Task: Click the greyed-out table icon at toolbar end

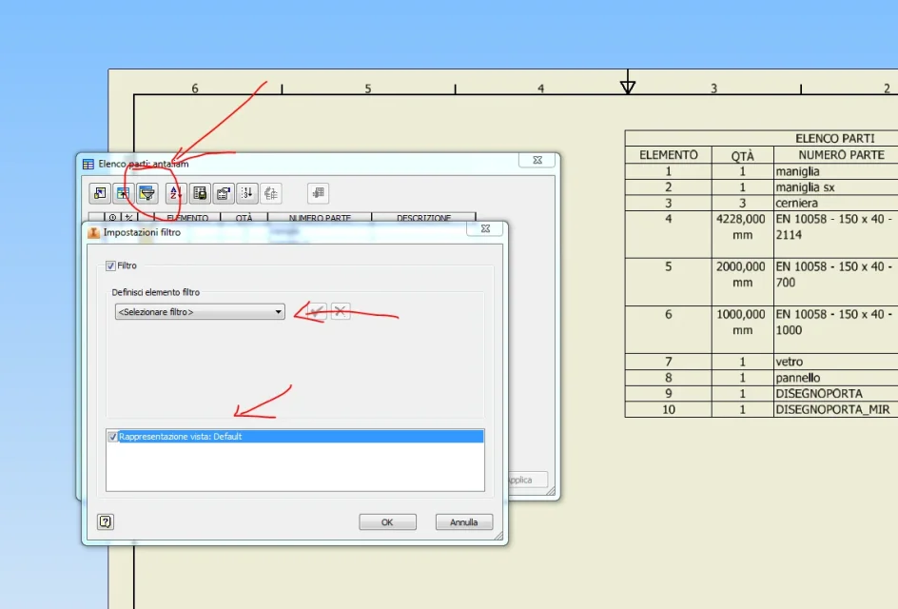Action: (x=319, y=193)
